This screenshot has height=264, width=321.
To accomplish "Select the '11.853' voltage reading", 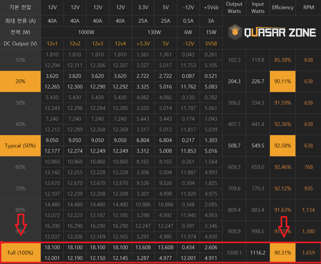I will click(x=188, y=151).
